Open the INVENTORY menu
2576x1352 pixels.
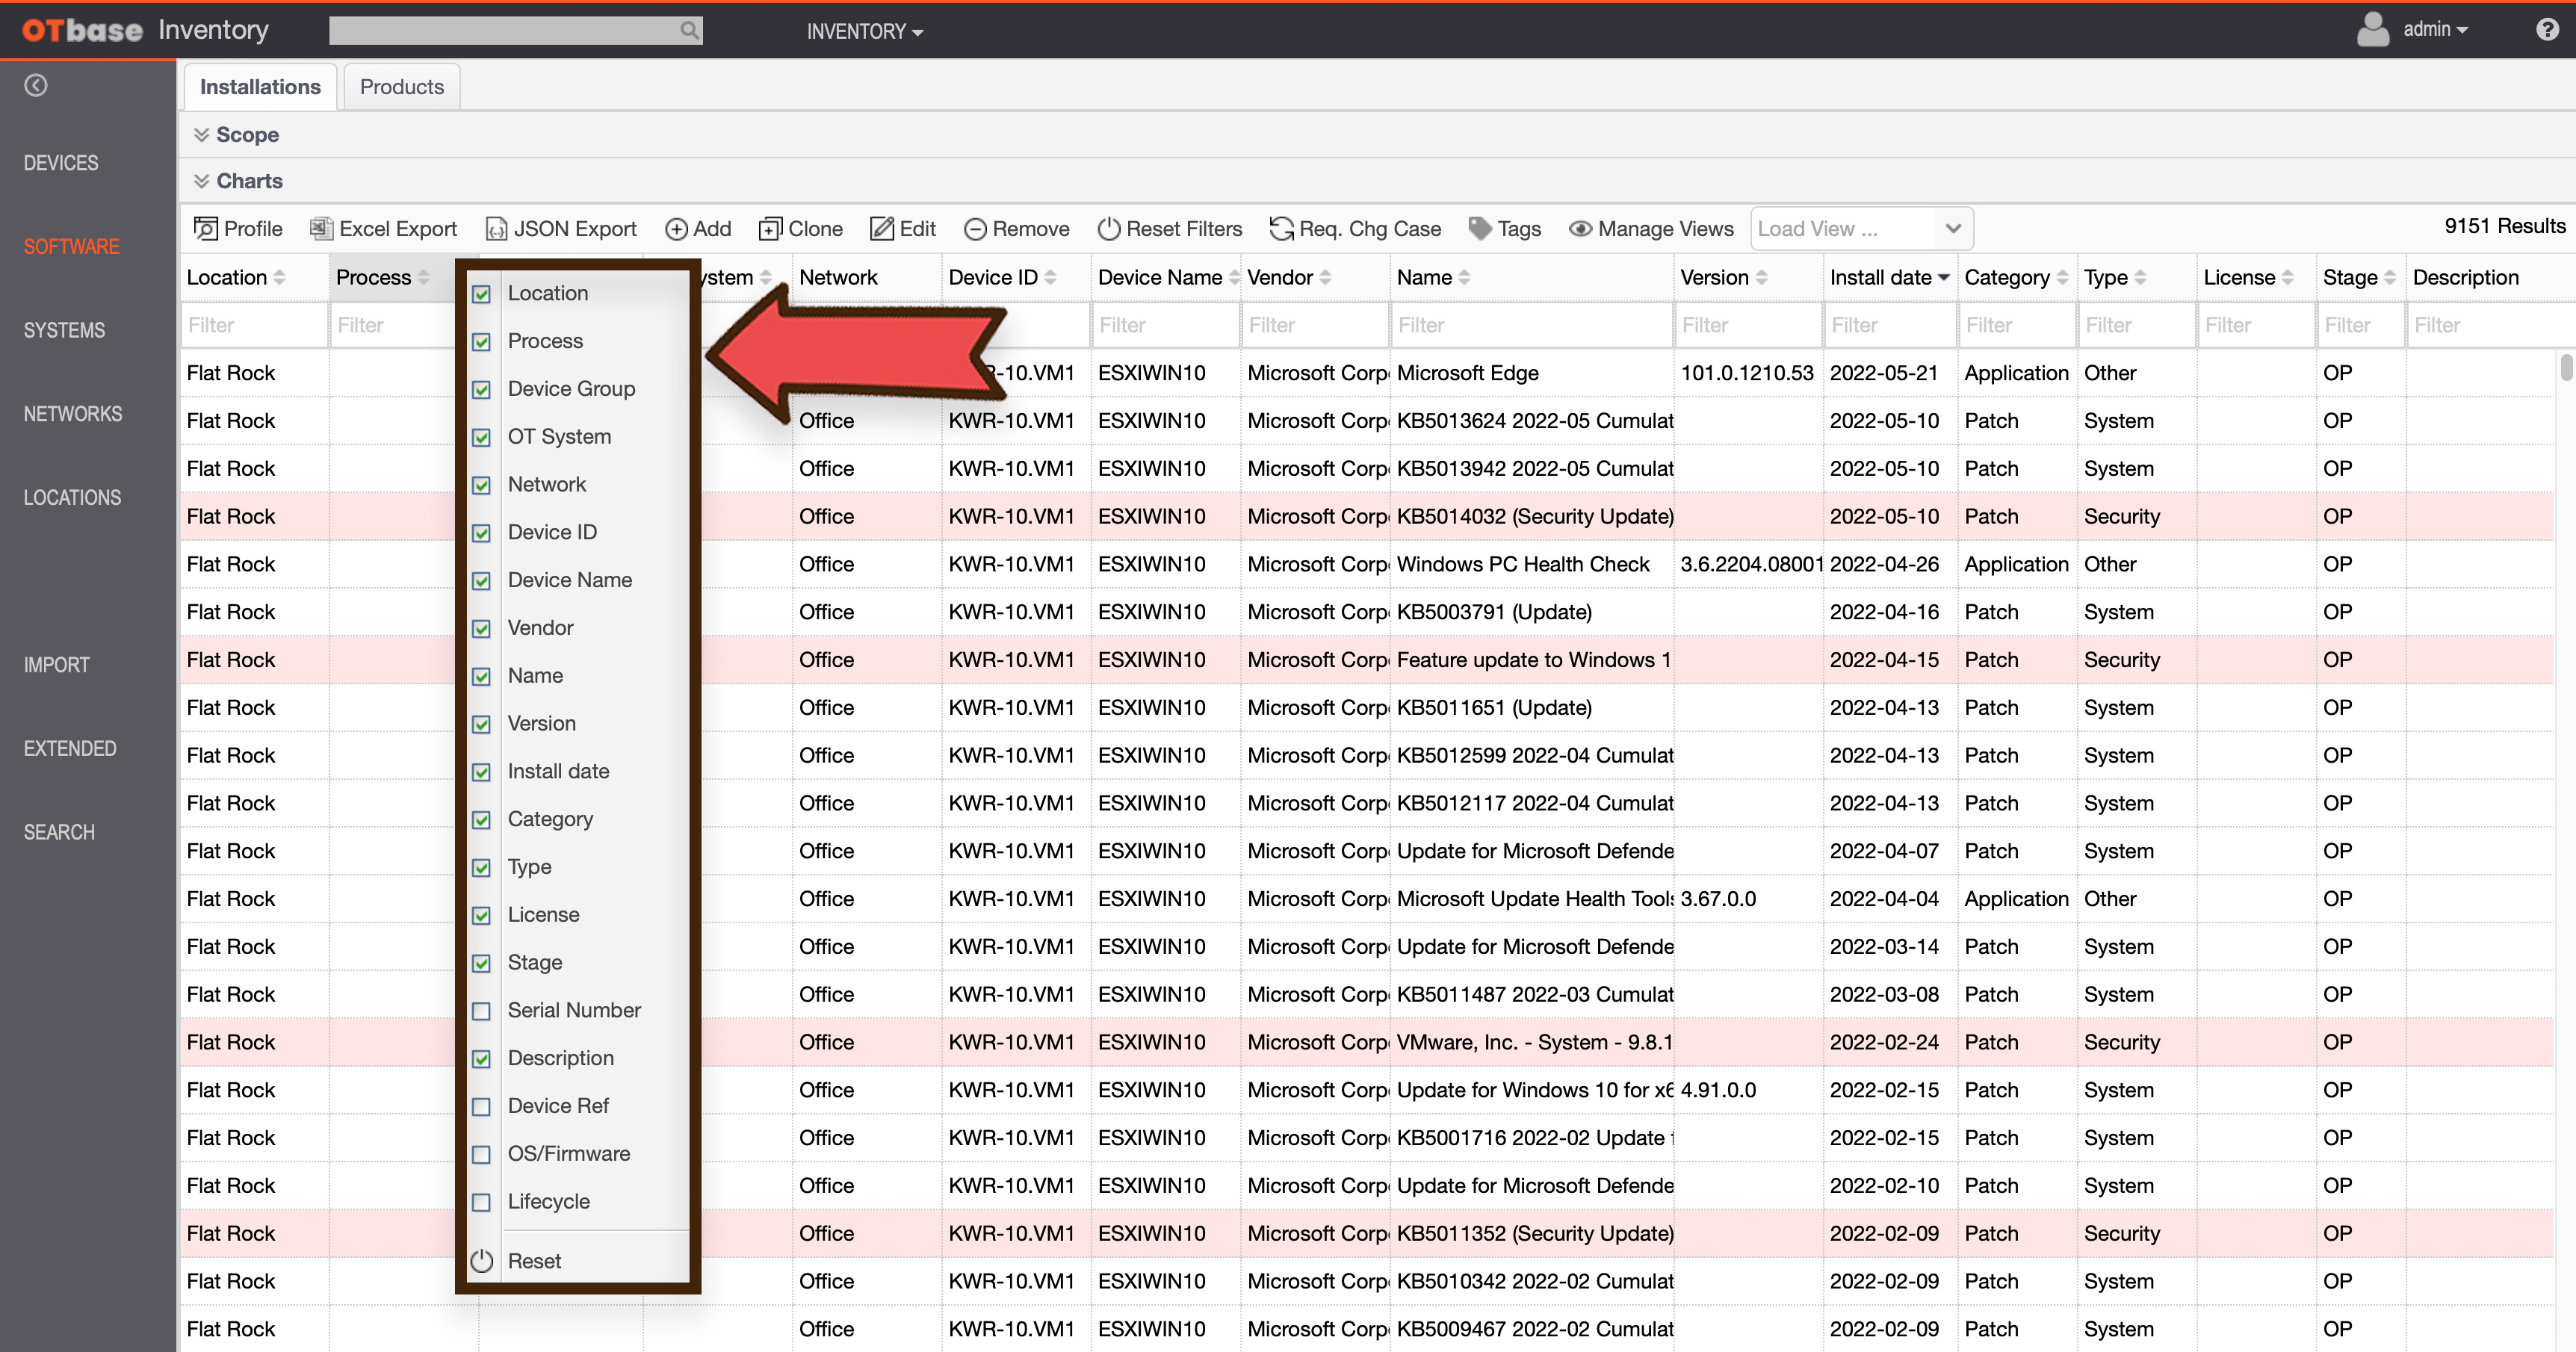point(865,31)
